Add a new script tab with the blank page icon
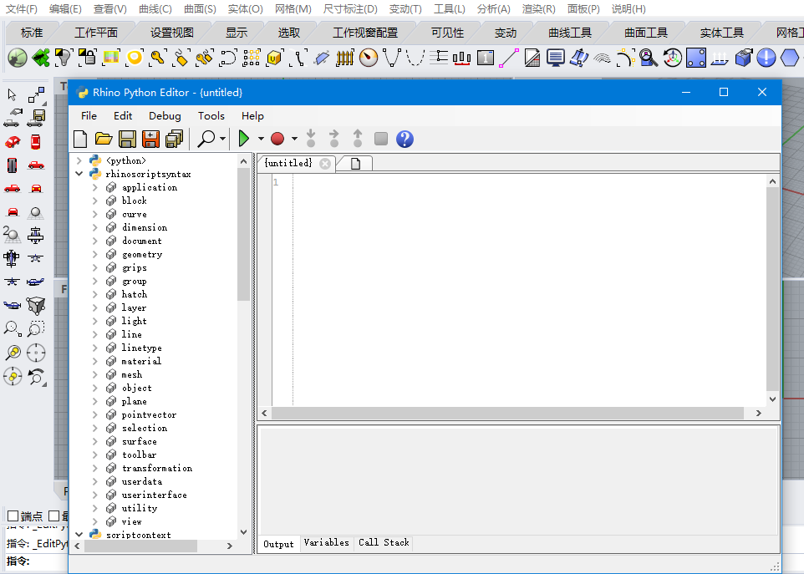Image resolution: width=804 pixels, height=574 pixels. (x=355, y=164)
